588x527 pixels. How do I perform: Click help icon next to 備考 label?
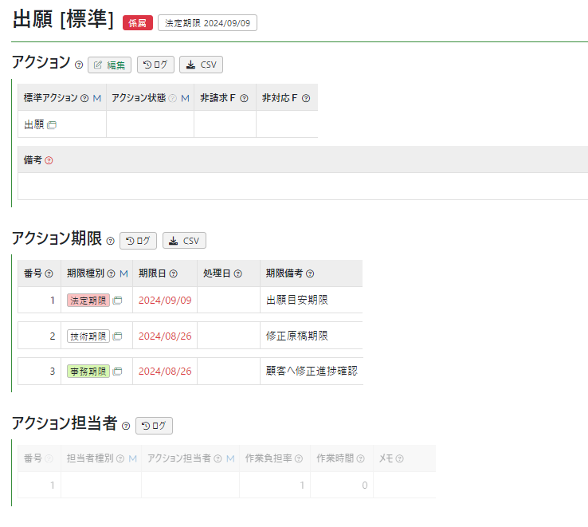pos(49,160)
